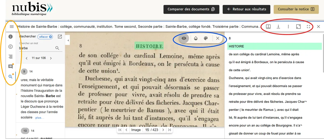Jump to the last image
Screen dimensions: 324x139
(169, 130)
